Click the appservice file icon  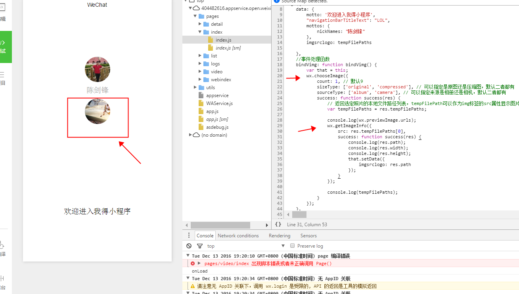[201, 95]
